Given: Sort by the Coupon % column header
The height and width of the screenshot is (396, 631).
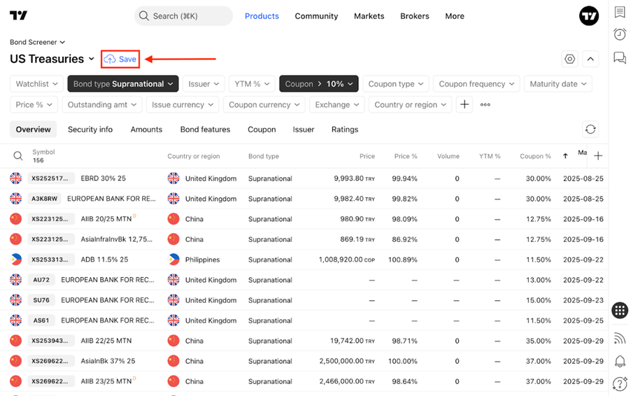Looking at the screenshot, I should [x=535, y=156].
